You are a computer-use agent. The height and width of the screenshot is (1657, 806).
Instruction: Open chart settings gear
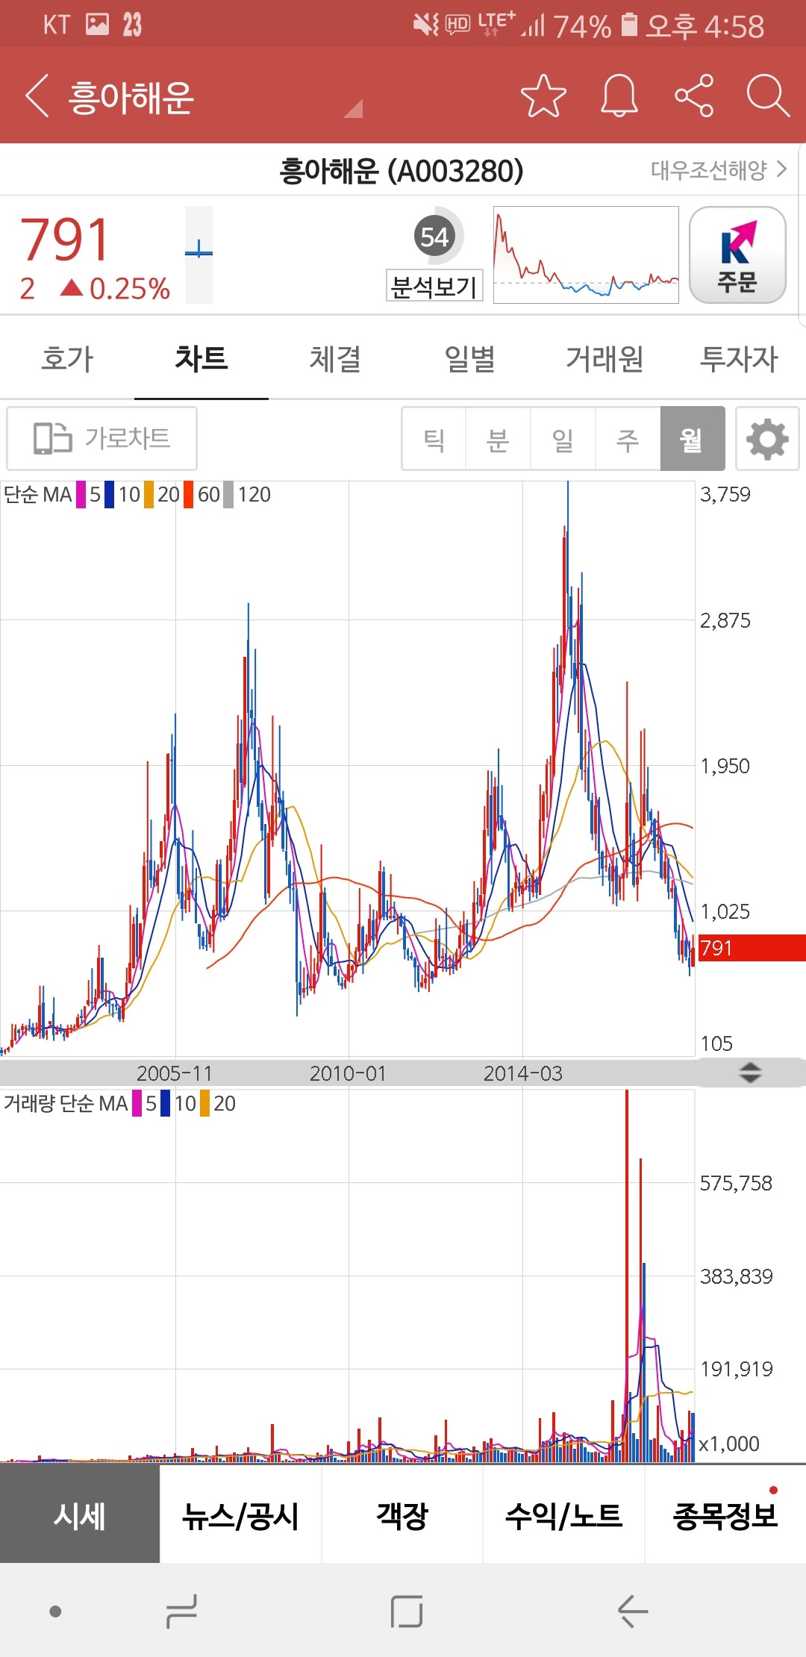click(x=767, y=439)
